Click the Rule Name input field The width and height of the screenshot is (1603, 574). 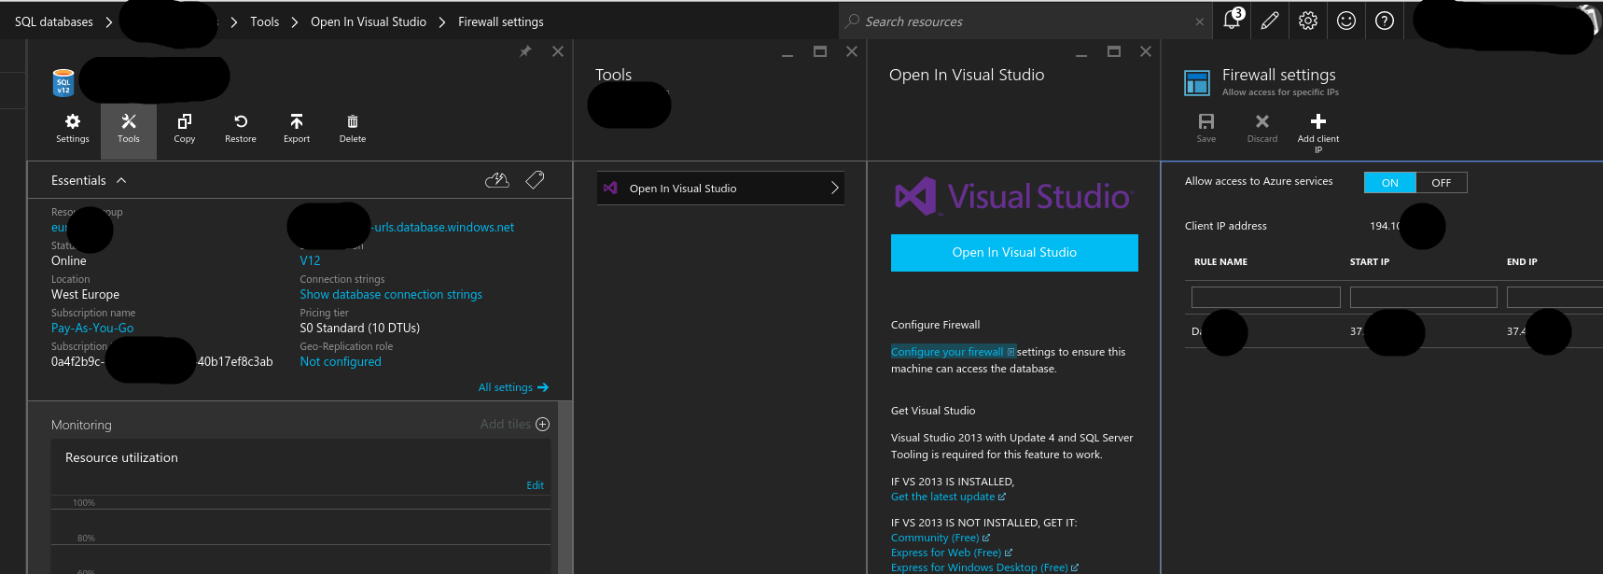coord(1266,297)
